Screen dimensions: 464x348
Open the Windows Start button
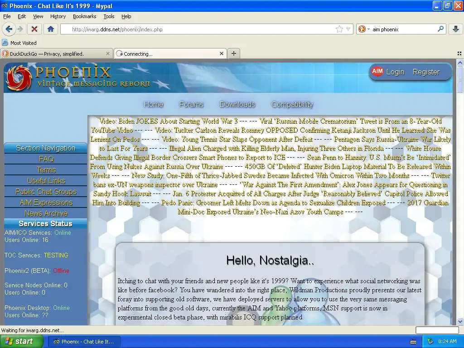[x=21, y=342]
